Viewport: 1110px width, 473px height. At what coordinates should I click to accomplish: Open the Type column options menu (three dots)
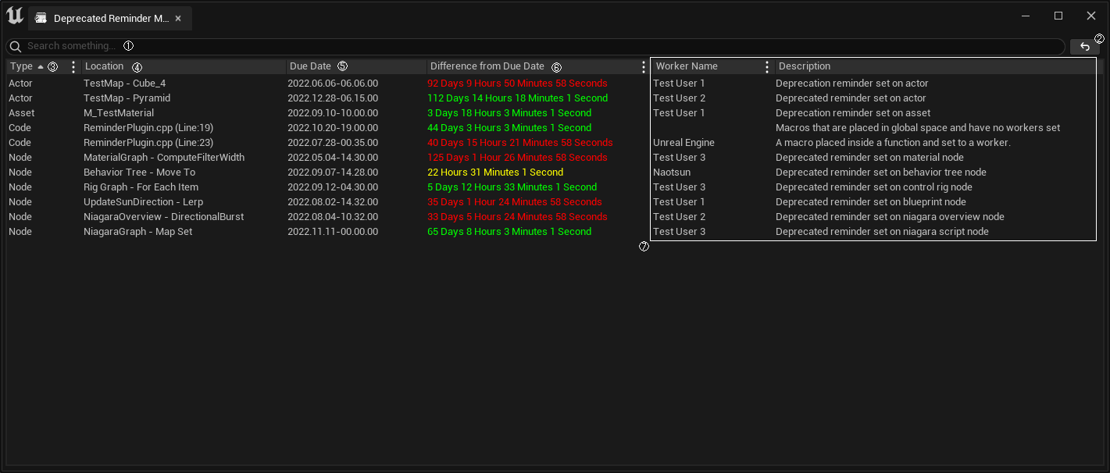[x=73, y=67]
